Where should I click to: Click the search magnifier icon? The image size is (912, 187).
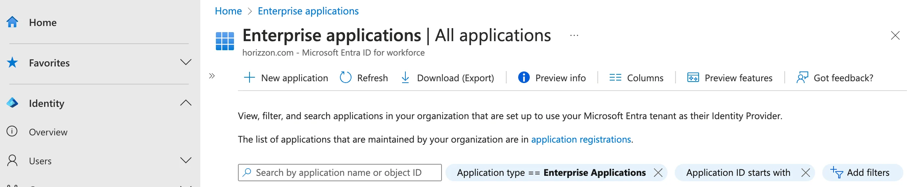click(247, 172)
